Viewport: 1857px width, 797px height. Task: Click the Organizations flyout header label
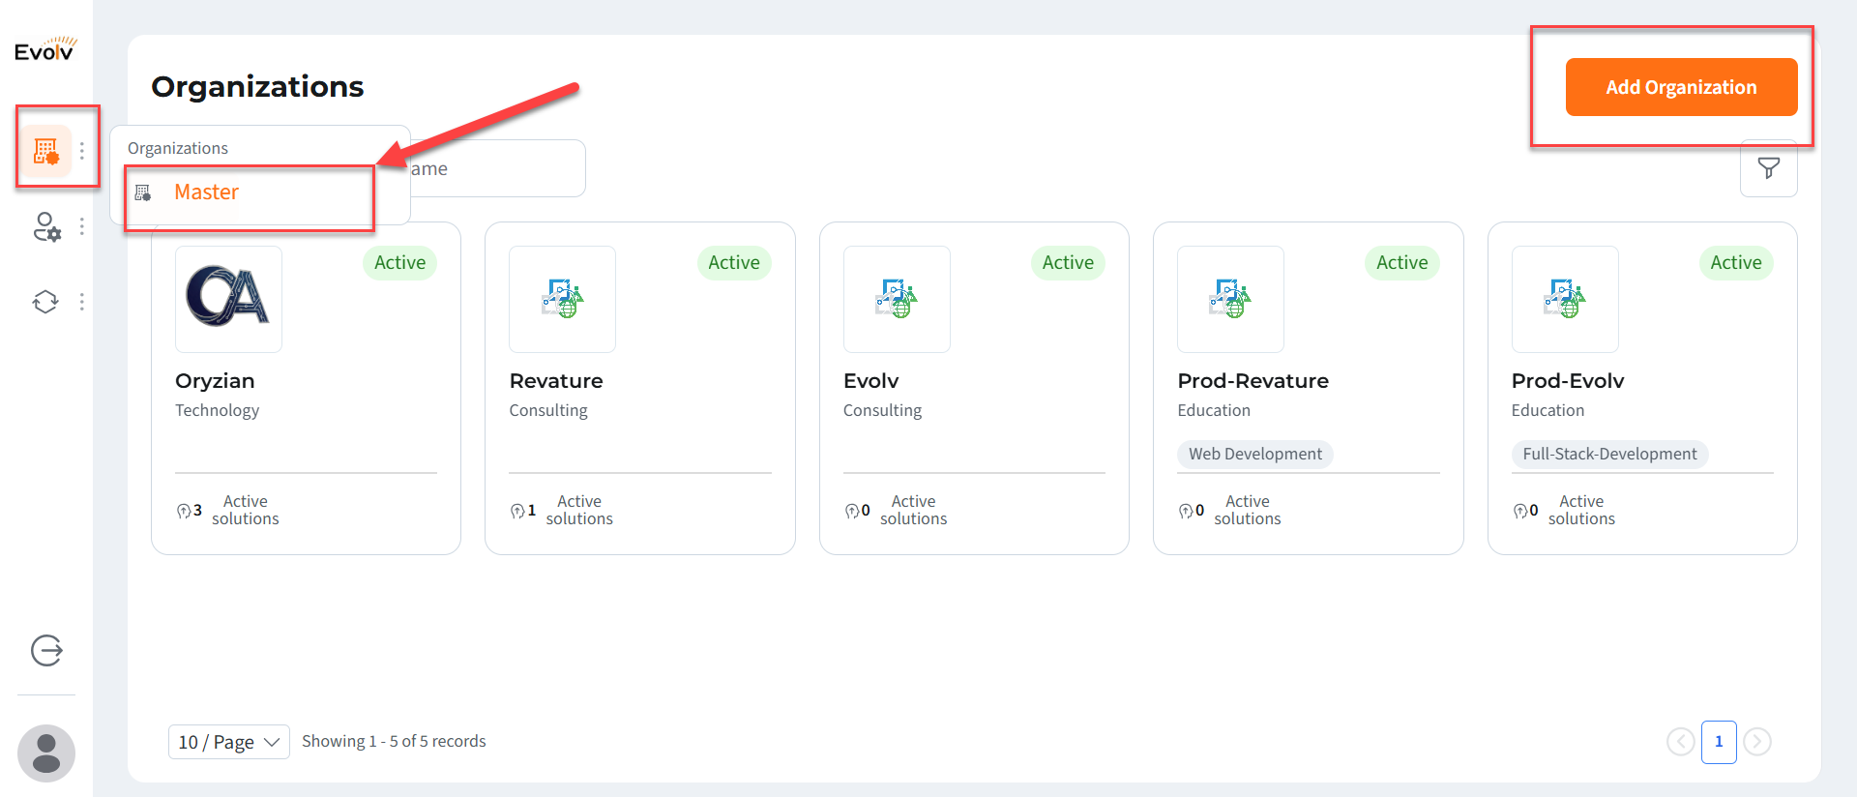pyautogui.click(x=178, y=148)
